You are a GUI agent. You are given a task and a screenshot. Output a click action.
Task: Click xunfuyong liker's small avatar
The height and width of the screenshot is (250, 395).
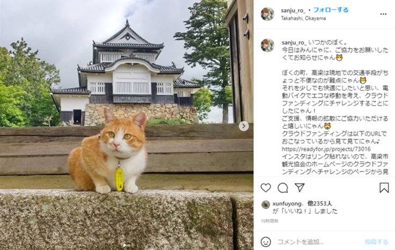pos(266,204)
